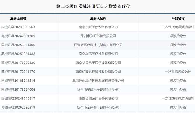Click 微波治疗仪 in the 南京华贝电子 row
Image resolution: width=195 pixels, height=113 pixels.
178,63
